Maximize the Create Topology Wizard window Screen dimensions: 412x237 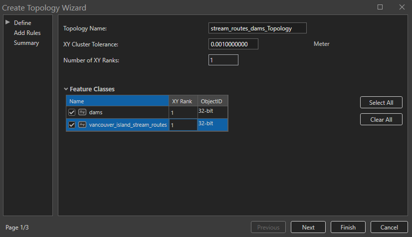click(380, 7)
